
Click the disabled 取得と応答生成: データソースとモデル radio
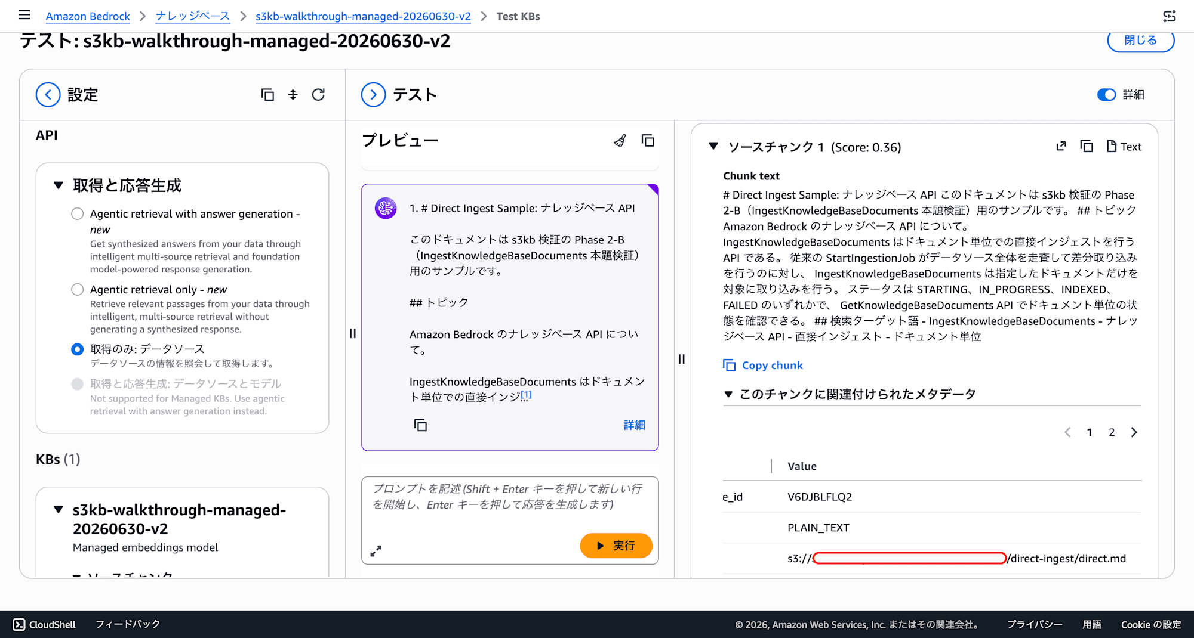[78, 383]
